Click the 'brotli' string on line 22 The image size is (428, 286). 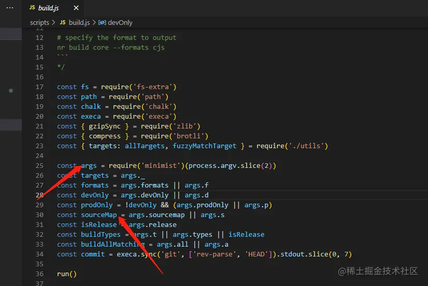[188, 136]
